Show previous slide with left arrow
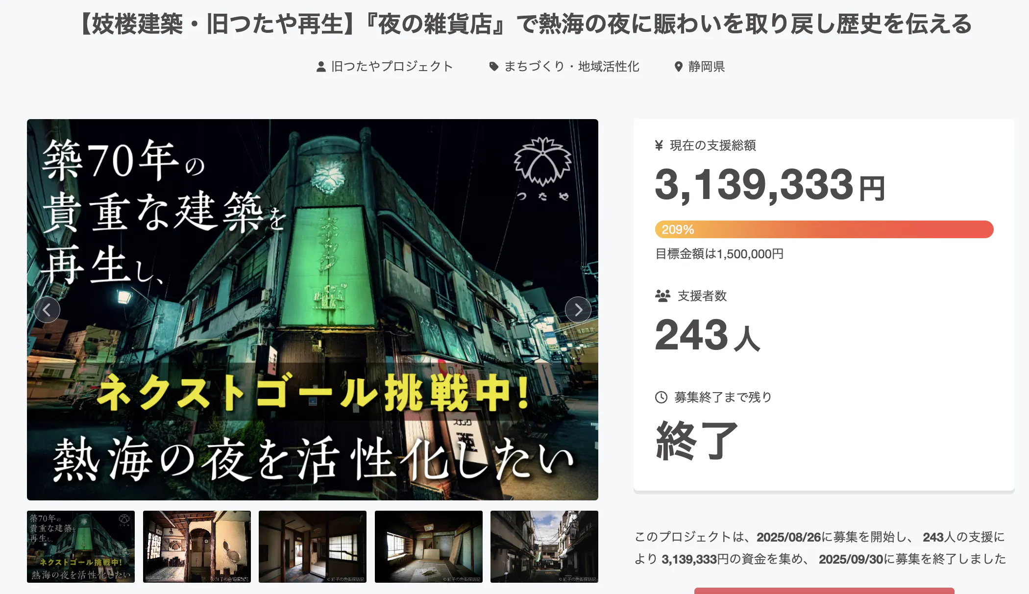 coord(47,310)
